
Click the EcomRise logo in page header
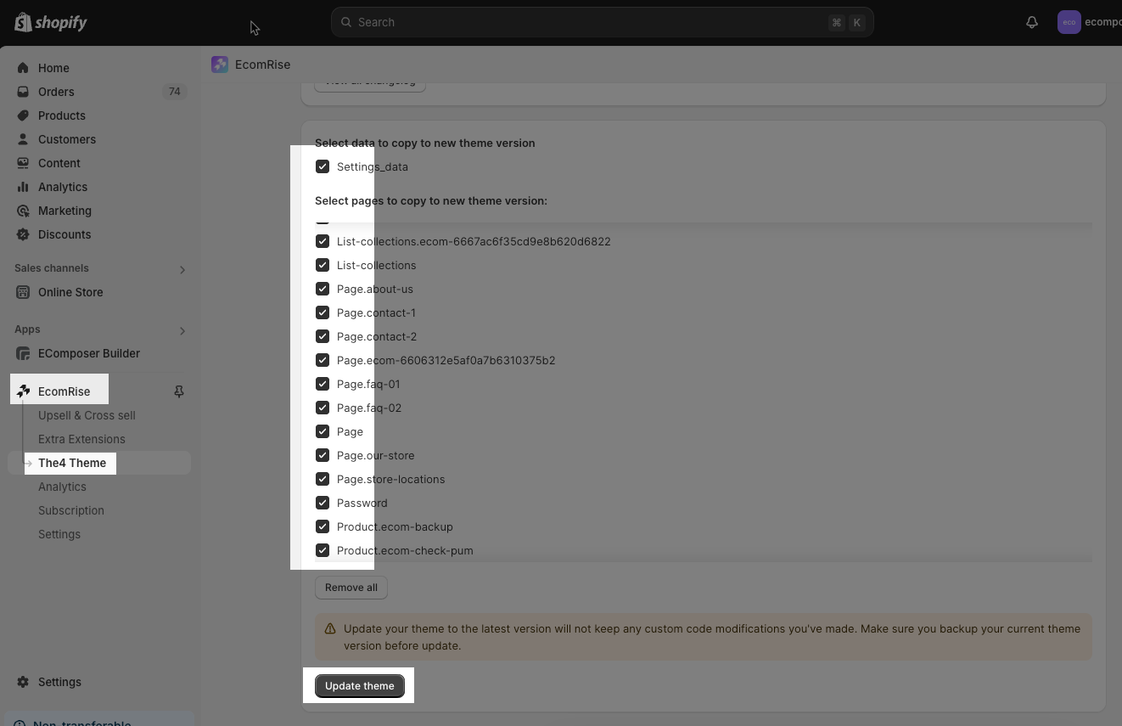(220, 65)
